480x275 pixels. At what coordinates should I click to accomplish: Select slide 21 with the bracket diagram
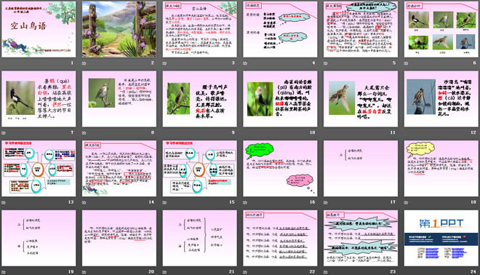pyautogui.click(x=199, y=238)
